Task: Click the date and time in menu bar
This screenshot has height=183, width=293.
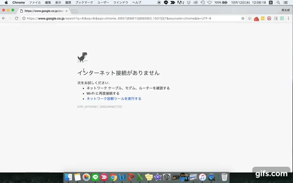Action: [249, 3]
